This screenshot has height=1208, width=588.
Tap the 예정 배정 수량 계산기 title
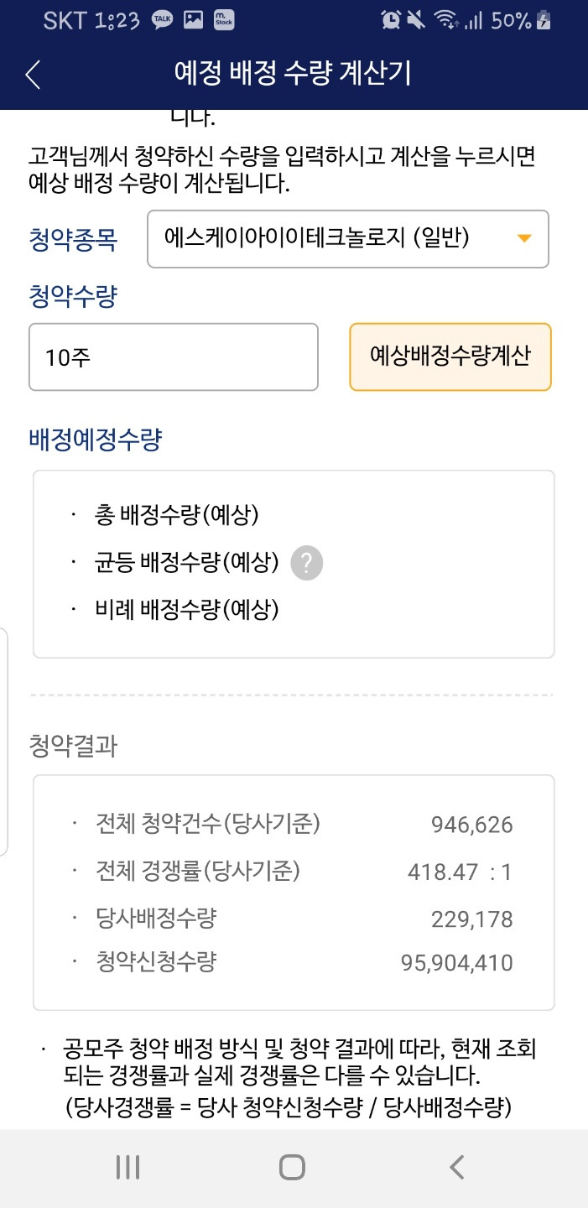click(x=293, y=73)
